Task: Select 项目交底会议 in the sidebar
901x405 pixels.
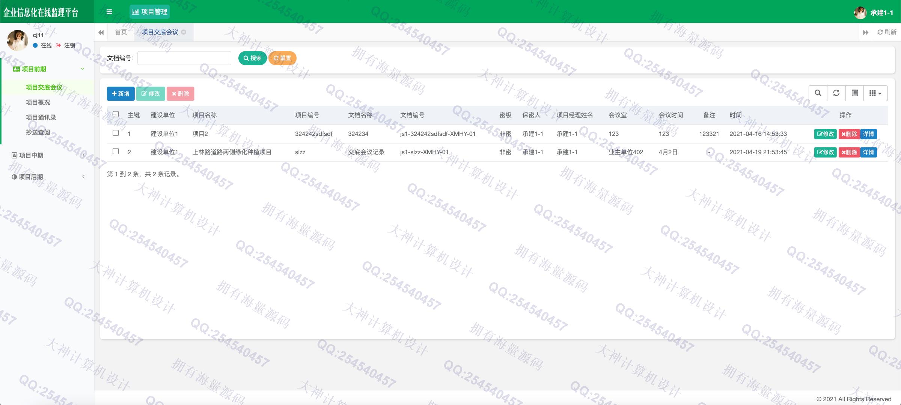Action: coord(44,87)
